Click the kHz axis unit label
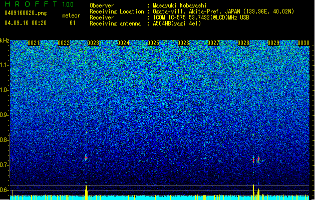This screenshot has width=315, height=200. (x=5, y=40)
